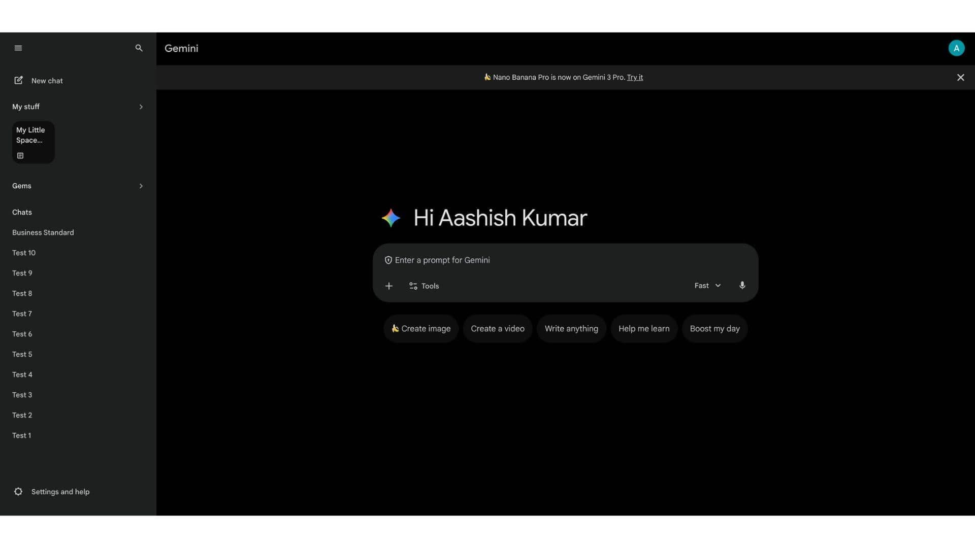Open the My Little Space card
The height and width of the screenshot is (548, 975).
(x=34, y=143)
